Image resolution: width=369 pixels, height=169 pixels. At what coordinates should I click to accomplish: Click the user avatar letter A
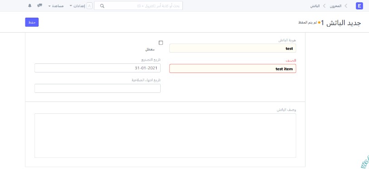[89, 6]
